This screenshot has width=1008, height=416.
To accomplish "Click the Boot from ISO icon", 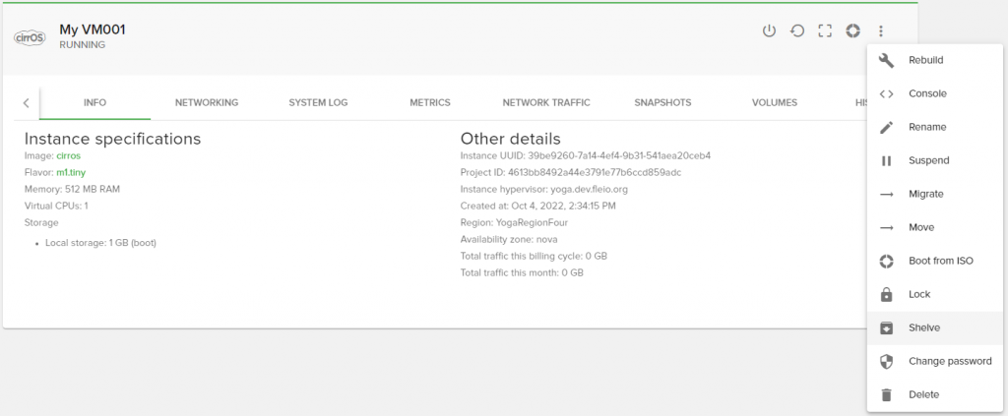I will (886, 261).
